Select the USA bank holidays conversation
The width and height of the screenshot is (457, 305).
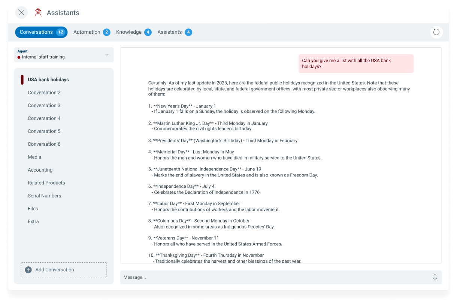coord(48,79)
